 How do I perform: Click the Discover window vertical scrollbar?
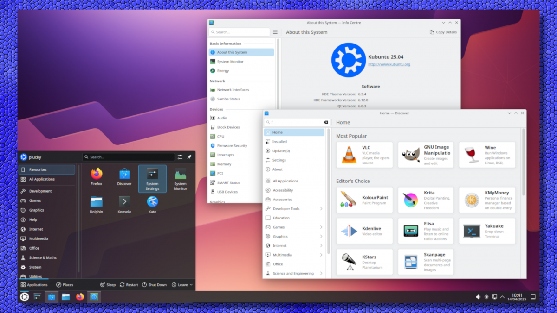(x=523, y=162)
